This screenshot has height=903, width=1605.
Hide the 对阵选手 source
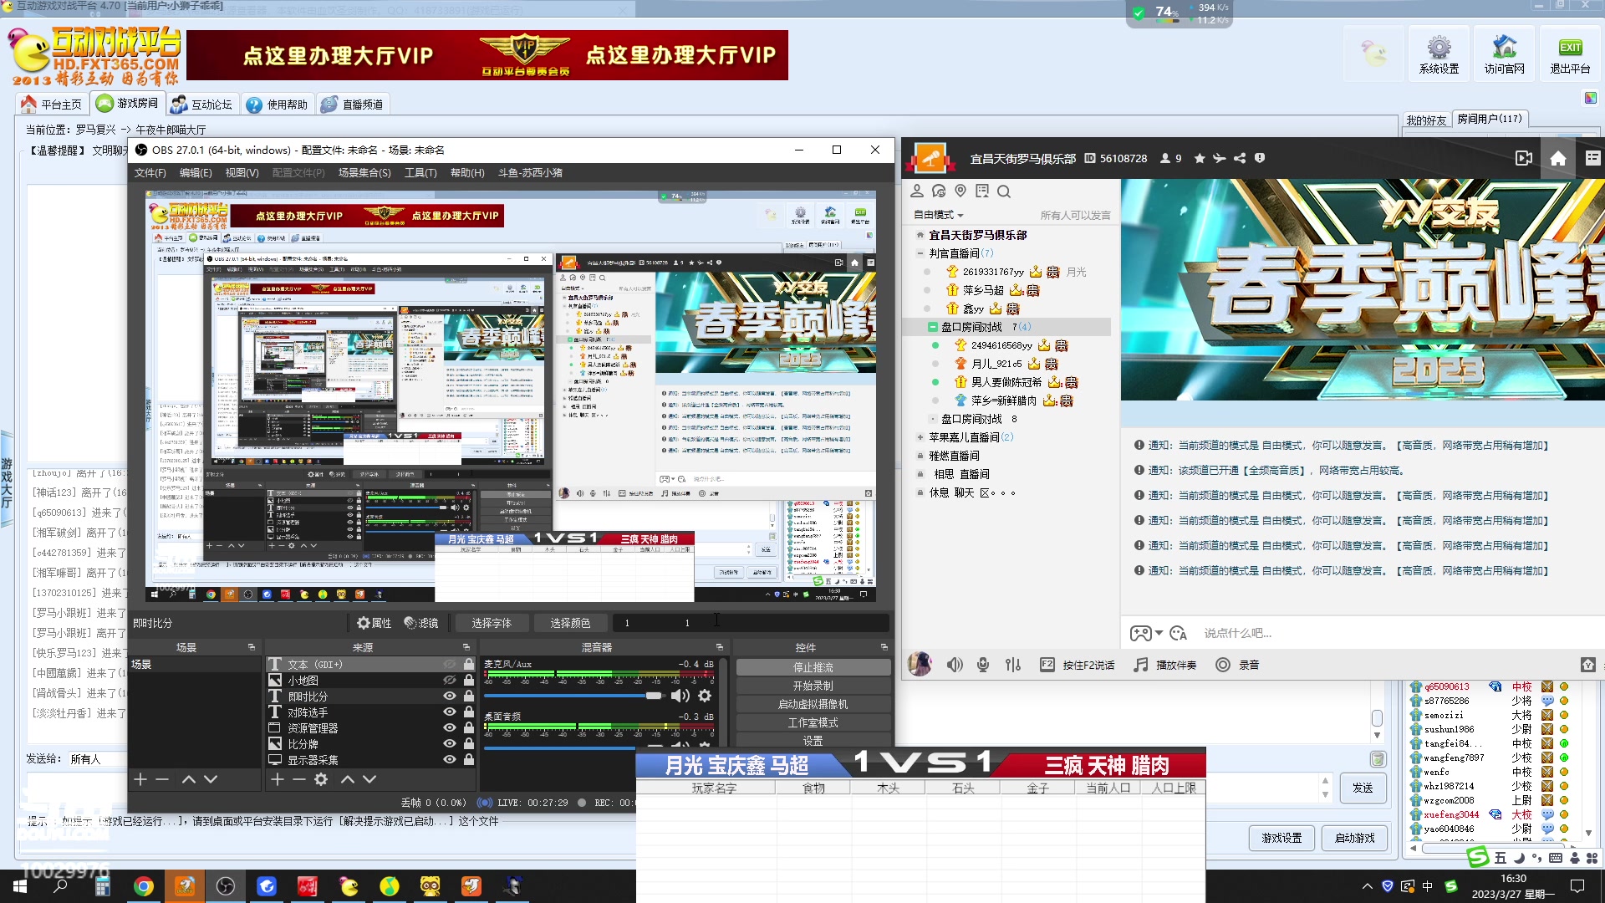point(450,712)
